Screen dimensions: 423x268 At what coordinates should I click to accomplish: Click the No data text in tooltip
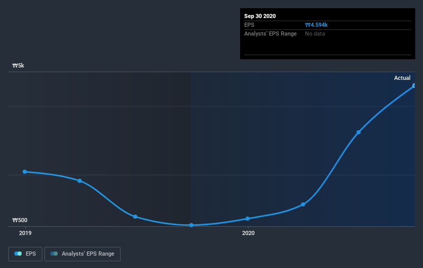click(315, 33)
